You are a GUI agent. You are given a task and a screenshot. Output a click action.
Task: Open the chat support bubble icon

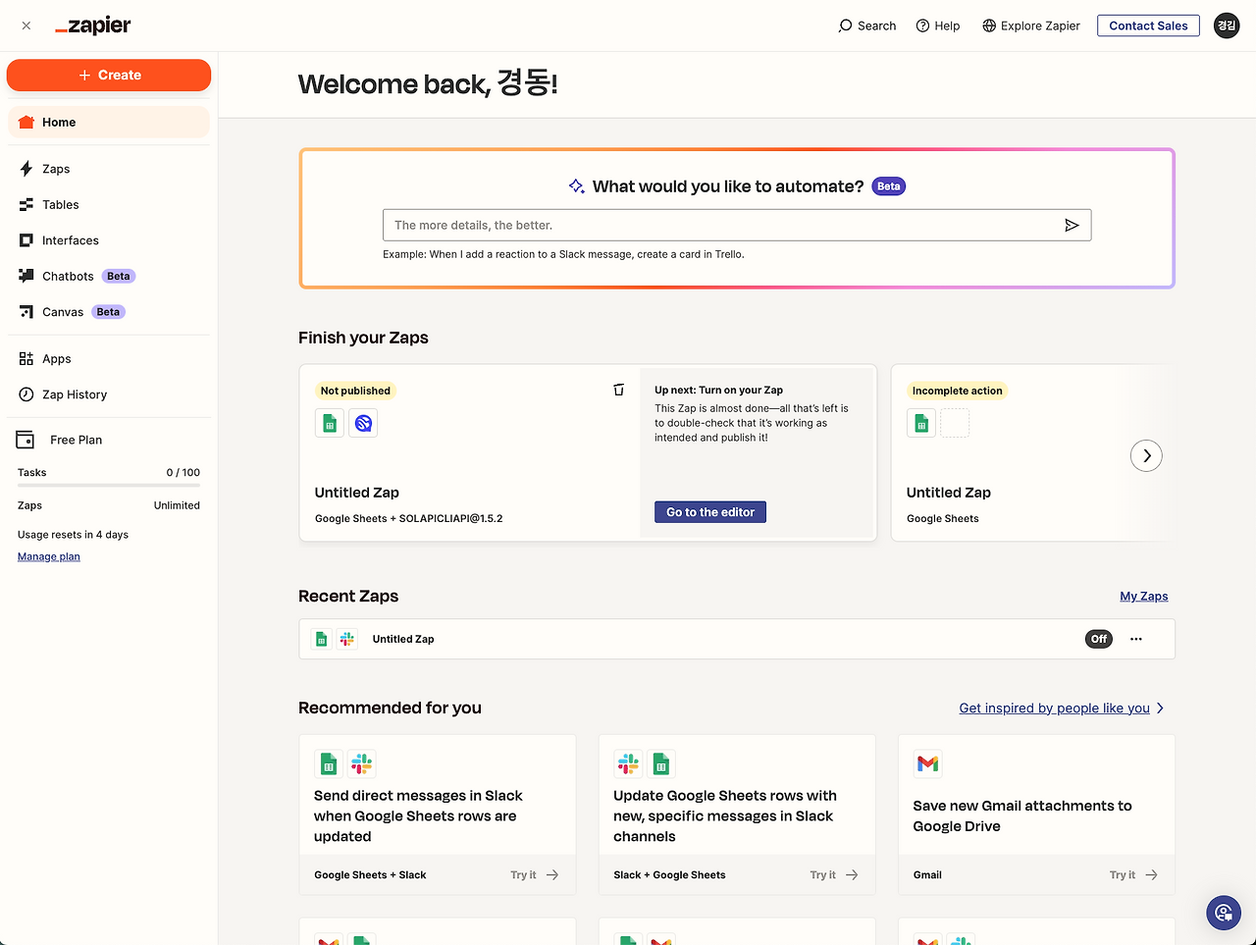pyautogui.click(x=1223, y=913)
